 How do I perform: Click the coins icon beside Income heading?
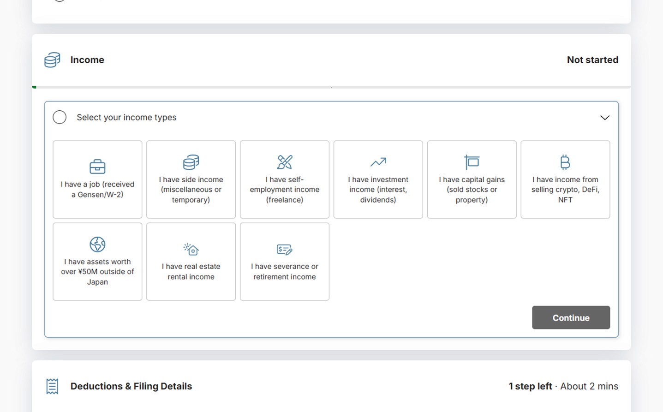(52, 60)
